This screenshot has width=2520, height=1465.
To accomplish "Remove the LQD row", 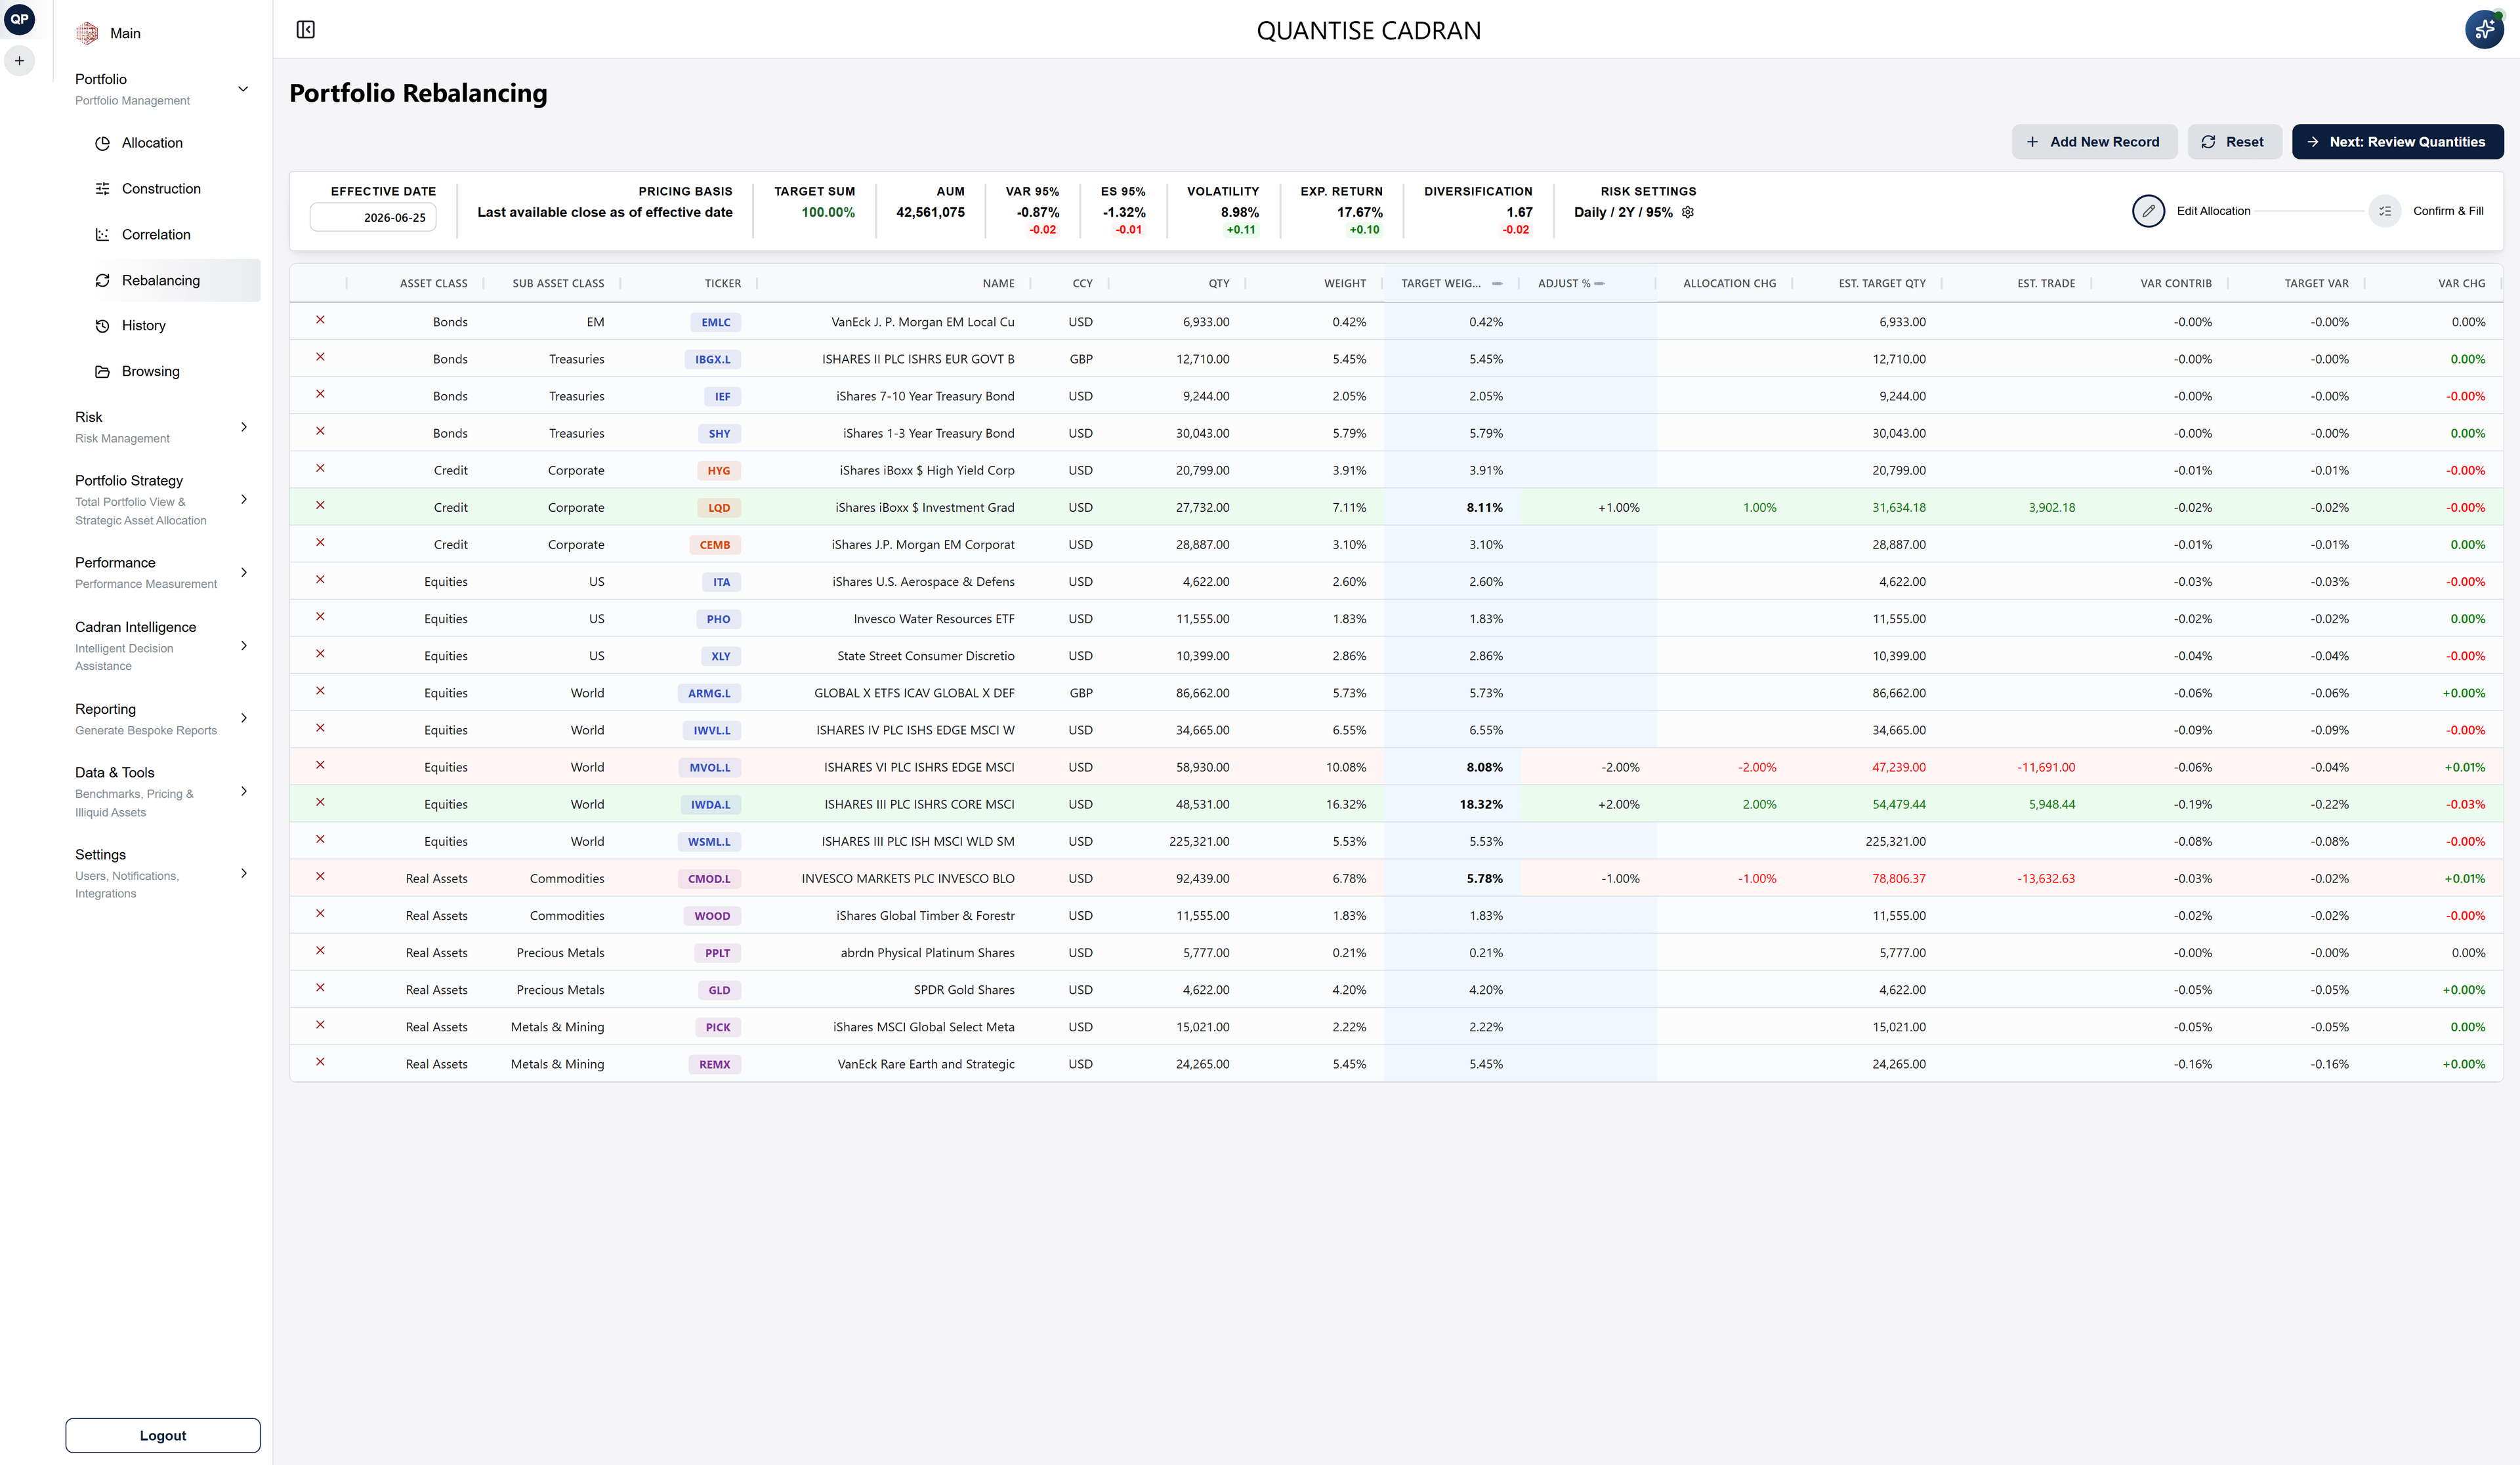I will tap(320, 505).
